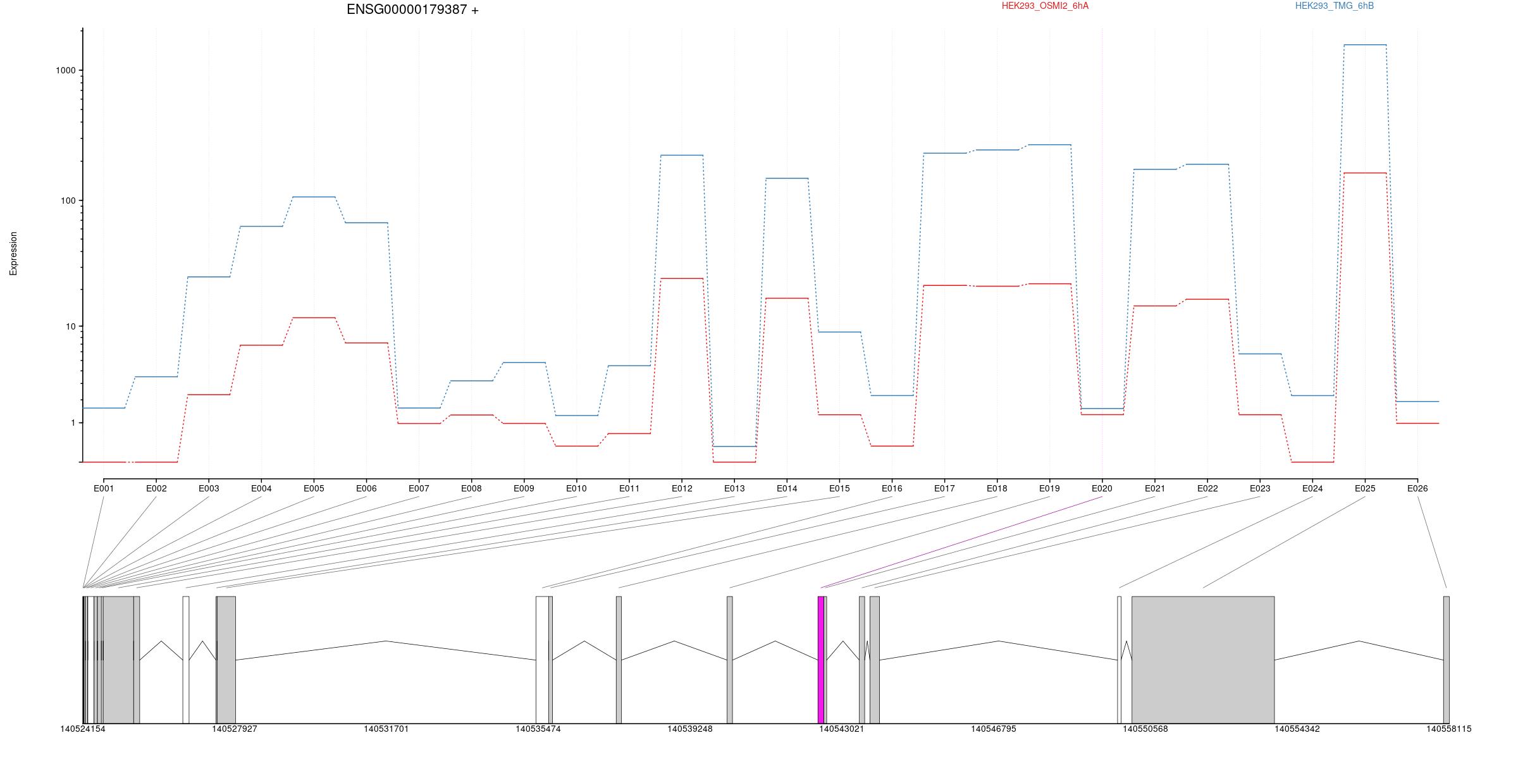Click the E008 exon axis label
This screenshot has width=1518, height=759.
[471, 488]
